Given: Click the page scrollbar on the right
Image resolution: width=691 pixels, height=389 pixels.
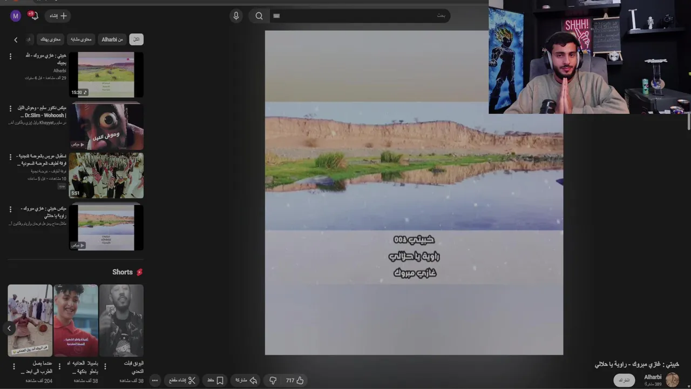Looking at the screenshot, I should pyautogui.click(x=689, y=122).
